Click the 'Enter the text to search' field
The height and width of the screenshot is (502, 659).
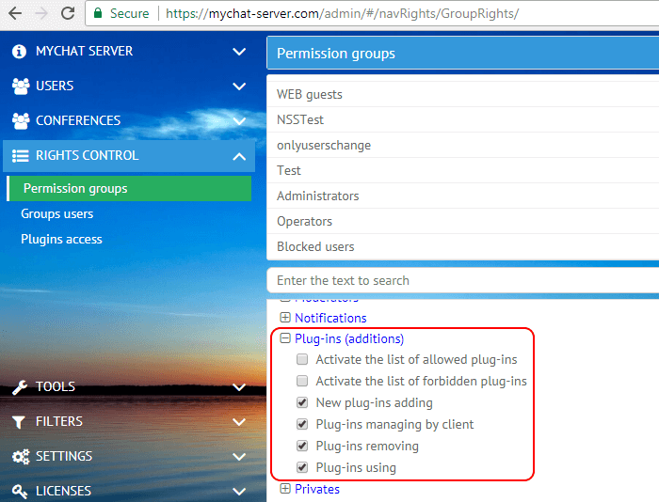click(461, 280)
